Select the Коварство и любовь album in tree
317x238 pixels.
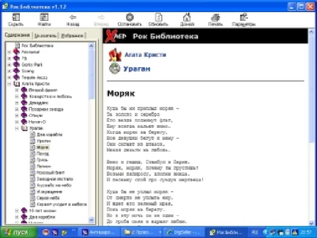(x=50, y=96)
